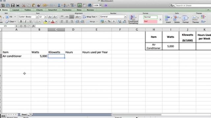Toggle Italic formatting
211x118 pixels.
coord(26,21)
